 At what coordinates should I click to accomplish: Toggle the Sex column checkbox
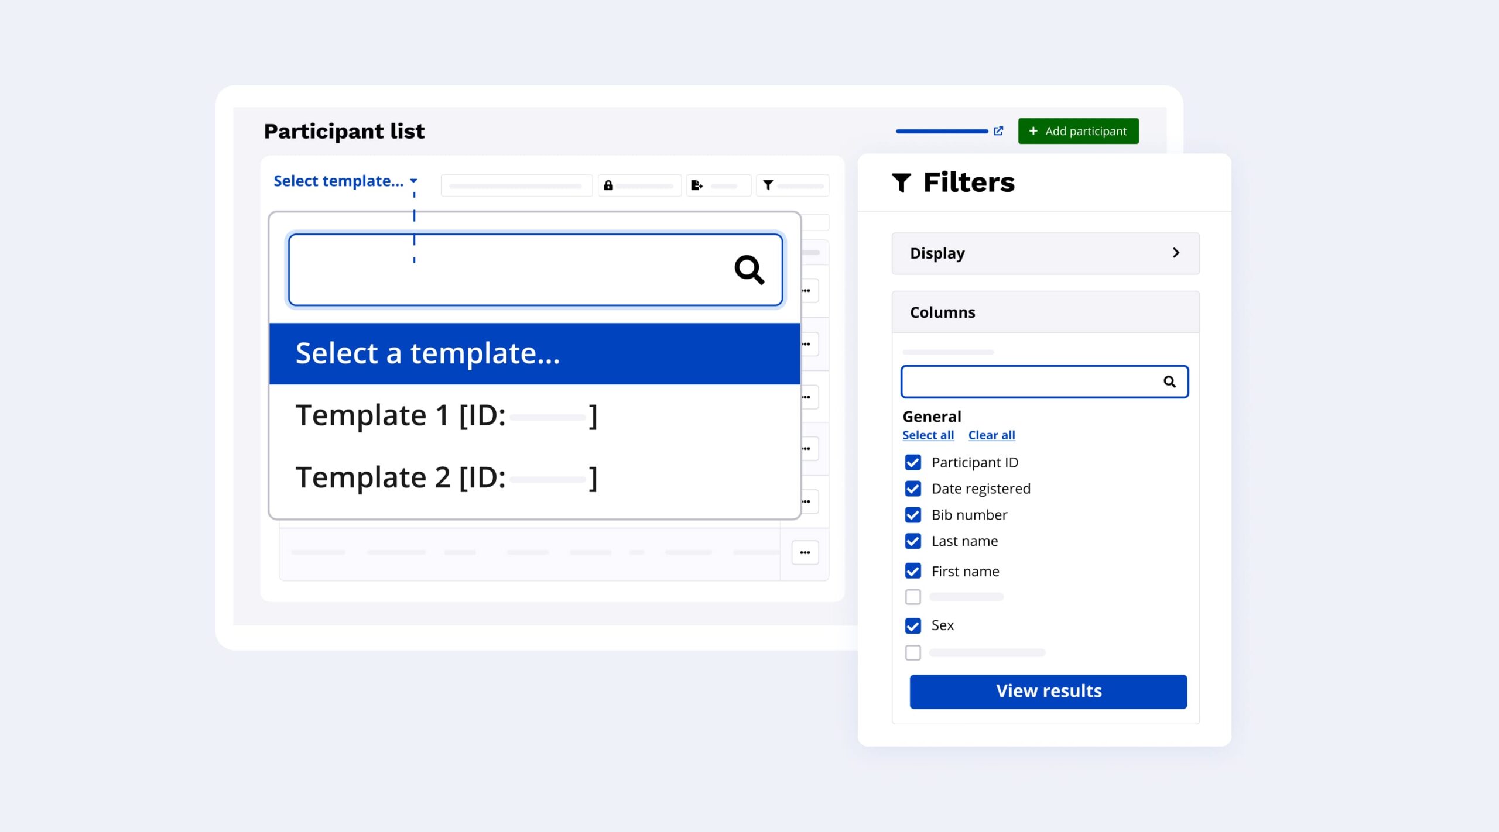point(913,626)
